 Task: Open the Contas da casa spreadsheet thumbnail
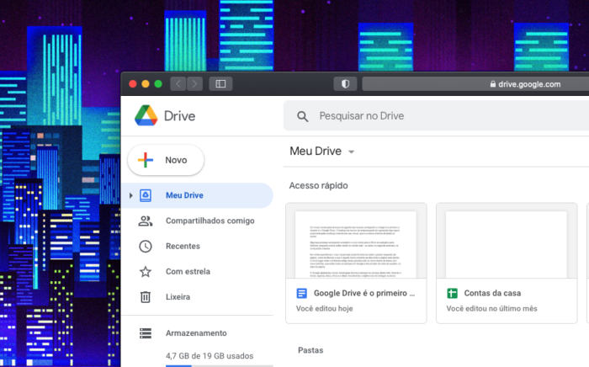pyautogui.click(x=507, y=241)
